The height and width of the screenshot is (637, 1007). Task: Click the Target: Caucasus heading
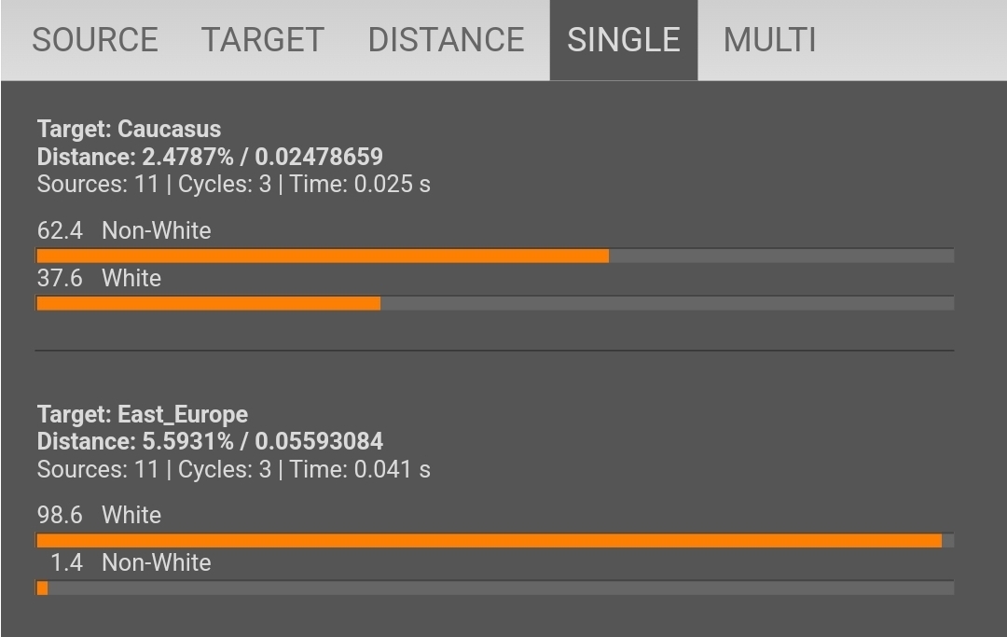click(x=129, y=129)
